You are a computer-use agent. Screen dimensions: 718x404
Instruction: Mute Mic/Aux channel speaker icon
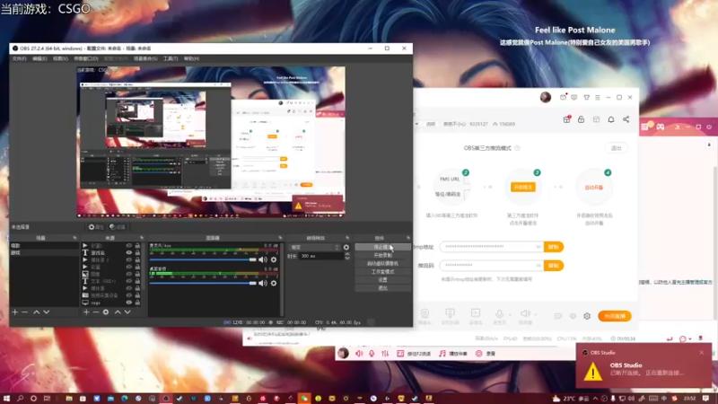262,259
